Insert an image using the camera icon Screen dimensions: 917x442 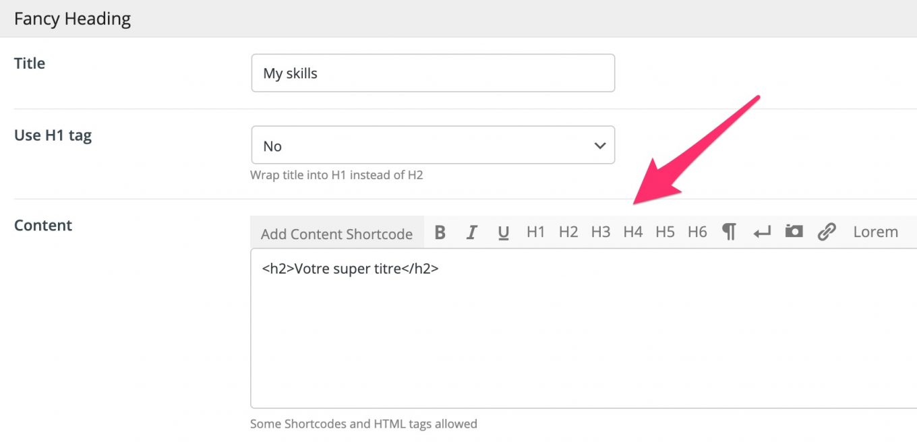coord(794,232)
